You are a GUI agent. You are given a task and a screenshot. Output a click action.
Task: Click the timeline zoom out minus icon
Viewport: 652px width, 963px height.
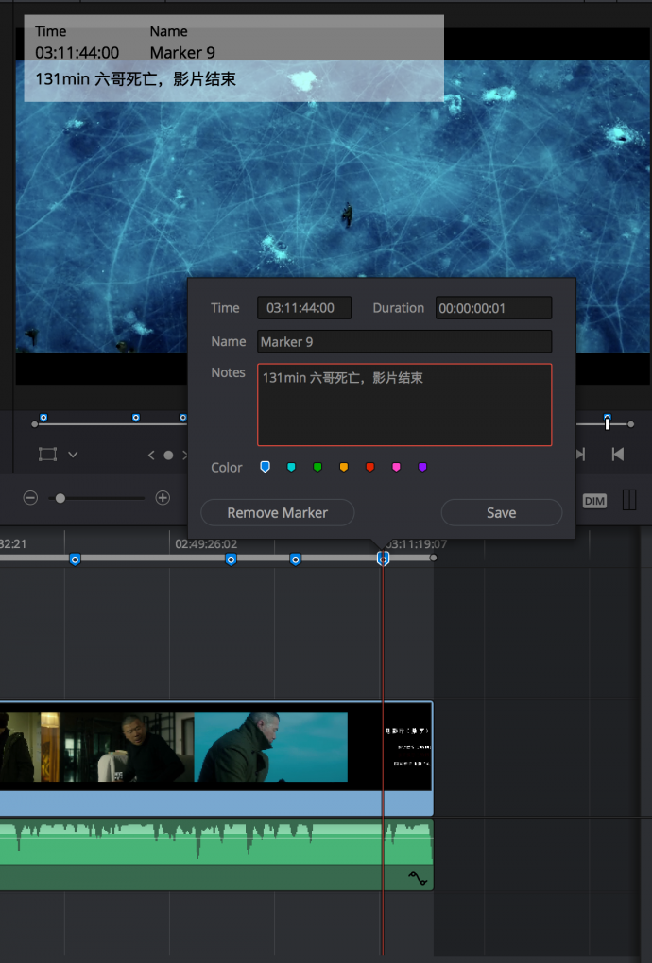(x=30, y=498)
